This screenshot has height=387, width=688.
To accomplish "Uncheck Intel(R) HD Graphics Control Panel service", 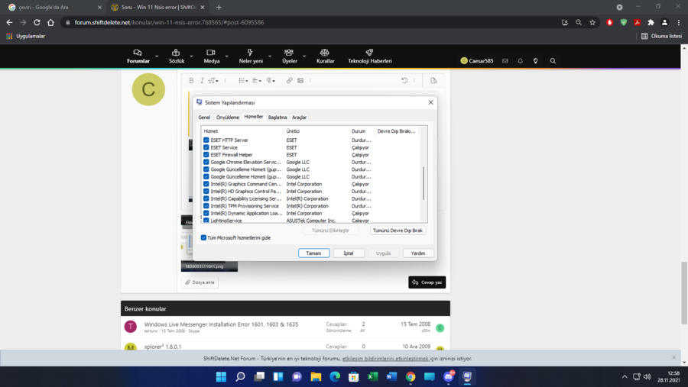I will 206,191.
